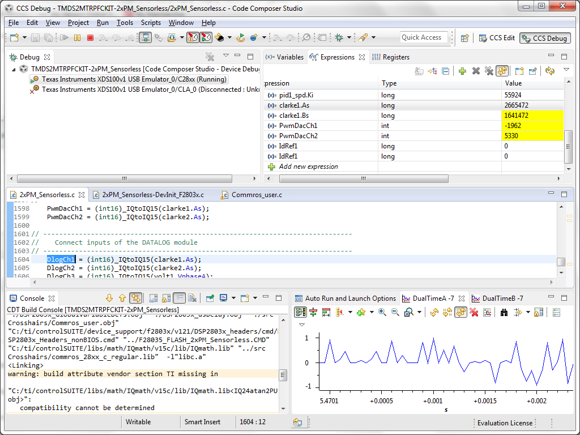Toggle continuous refresh in the Expressions view

pyautogui.click(x=503, y=70)
